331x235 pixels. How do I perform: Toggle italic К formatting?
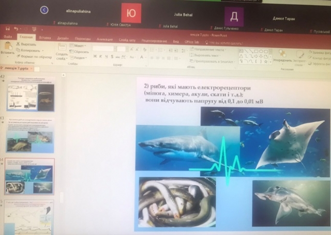(101, 56)
